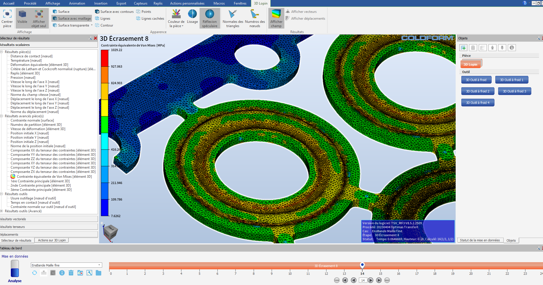Click the add object icon in Objets panel
The height and width of the screenshot is (285, 543).
463,48
